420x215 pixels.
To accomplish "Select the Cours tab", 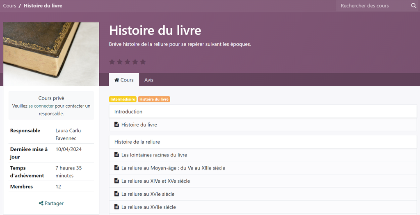I will click(124, 80).
